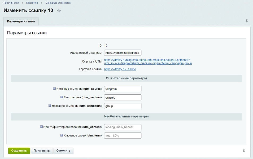
Task: Focus the utm_source field with telegram
Action: (x=123, y=89)
